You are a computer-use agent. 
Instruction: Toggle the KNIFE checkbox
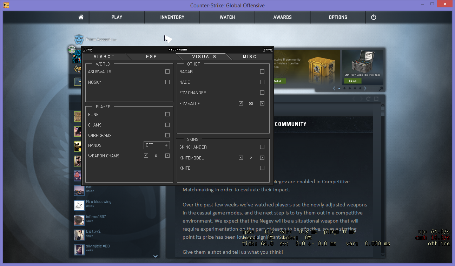pos(262,168)
